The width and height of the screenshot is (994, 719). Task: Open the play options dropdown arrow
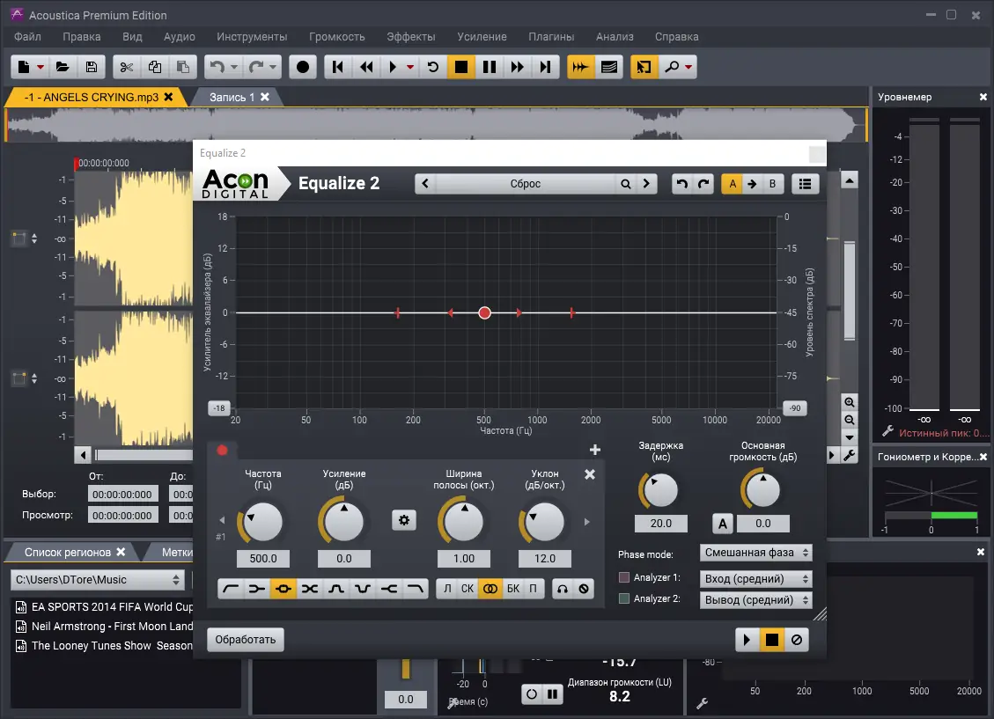coord(410,67)
